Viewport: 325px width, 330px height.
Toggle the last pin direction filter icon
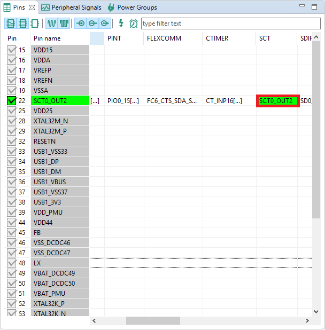105,23
